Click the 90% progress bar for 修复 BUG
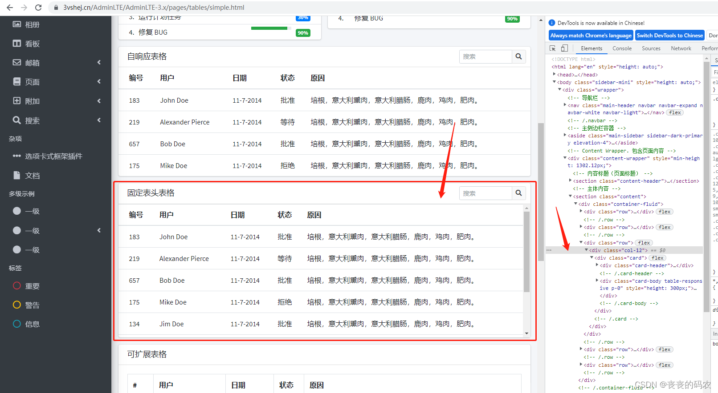The image size is (718, 393). (270, 28)
